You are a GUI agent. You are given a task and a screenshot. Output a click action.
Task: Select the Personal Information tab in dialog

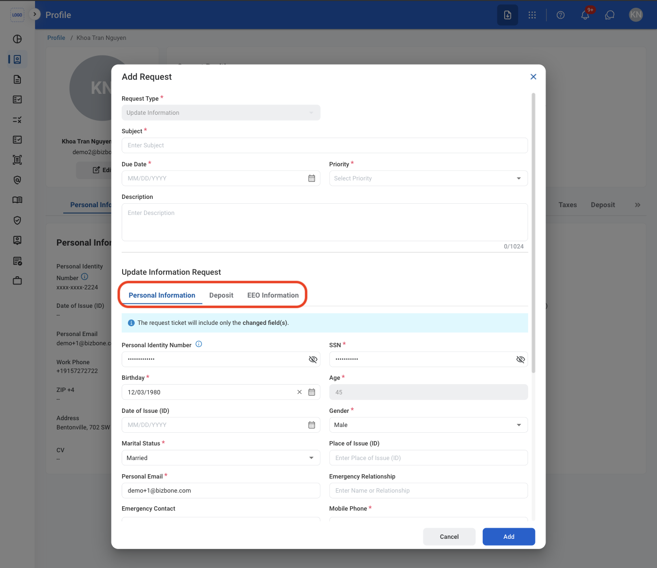(162, 295)
